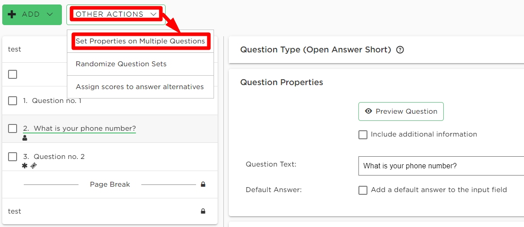Open the OTHER ACTIONS dropdown
The image size is (524, 227).
pos(116,14)
